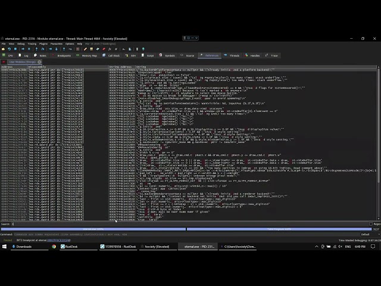Click the Step into toolbar icon
The image size is (381, 286).
click(x=36, y=49)
